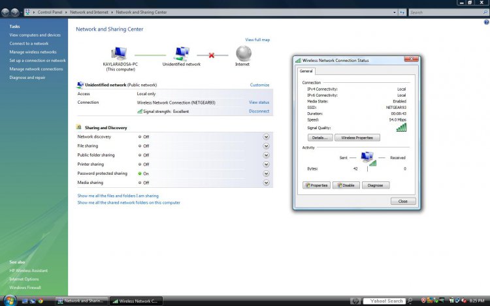
Task: Select General tab in status dialog
Action: [x=306, y=71]
